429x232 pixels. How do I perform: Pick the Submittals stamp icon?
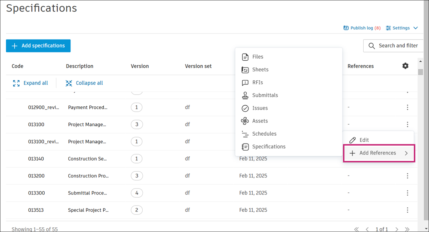coord(245,95)
